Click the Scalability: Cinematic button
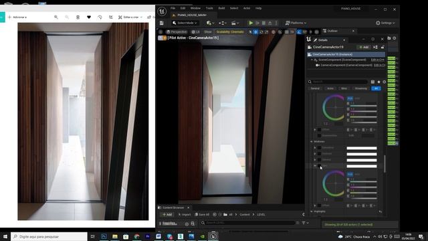The image size is (428, 241). pyautogui.click(x=230, y=32)
